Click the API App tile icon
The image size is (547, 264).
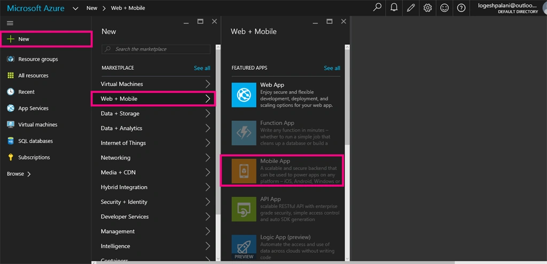pyautogui.click(x=244, y=209)
